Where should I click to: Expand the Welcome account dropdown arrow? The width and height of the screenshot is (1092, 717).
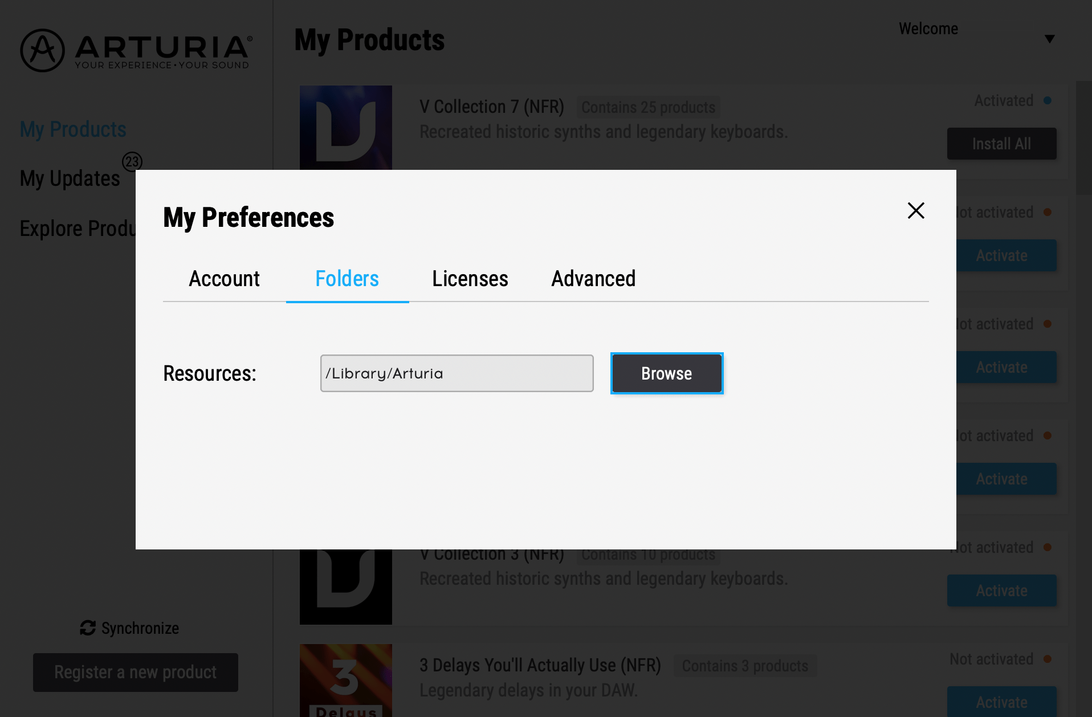point(1050,39)
